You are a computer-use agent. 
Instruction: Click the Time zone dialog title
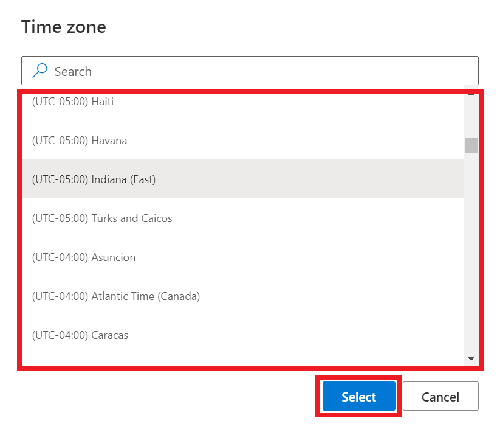point(63,27)
